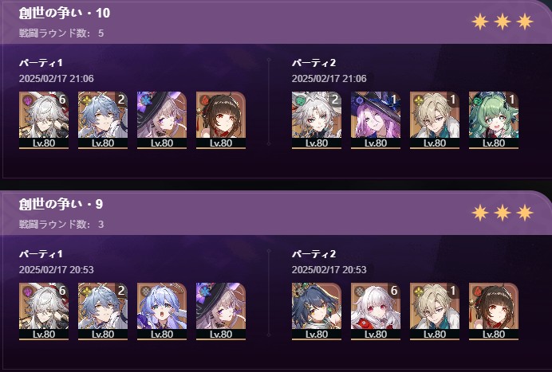
Task: Click brown-haired girl in stage 9 Party 2
Action: (494, 311)
